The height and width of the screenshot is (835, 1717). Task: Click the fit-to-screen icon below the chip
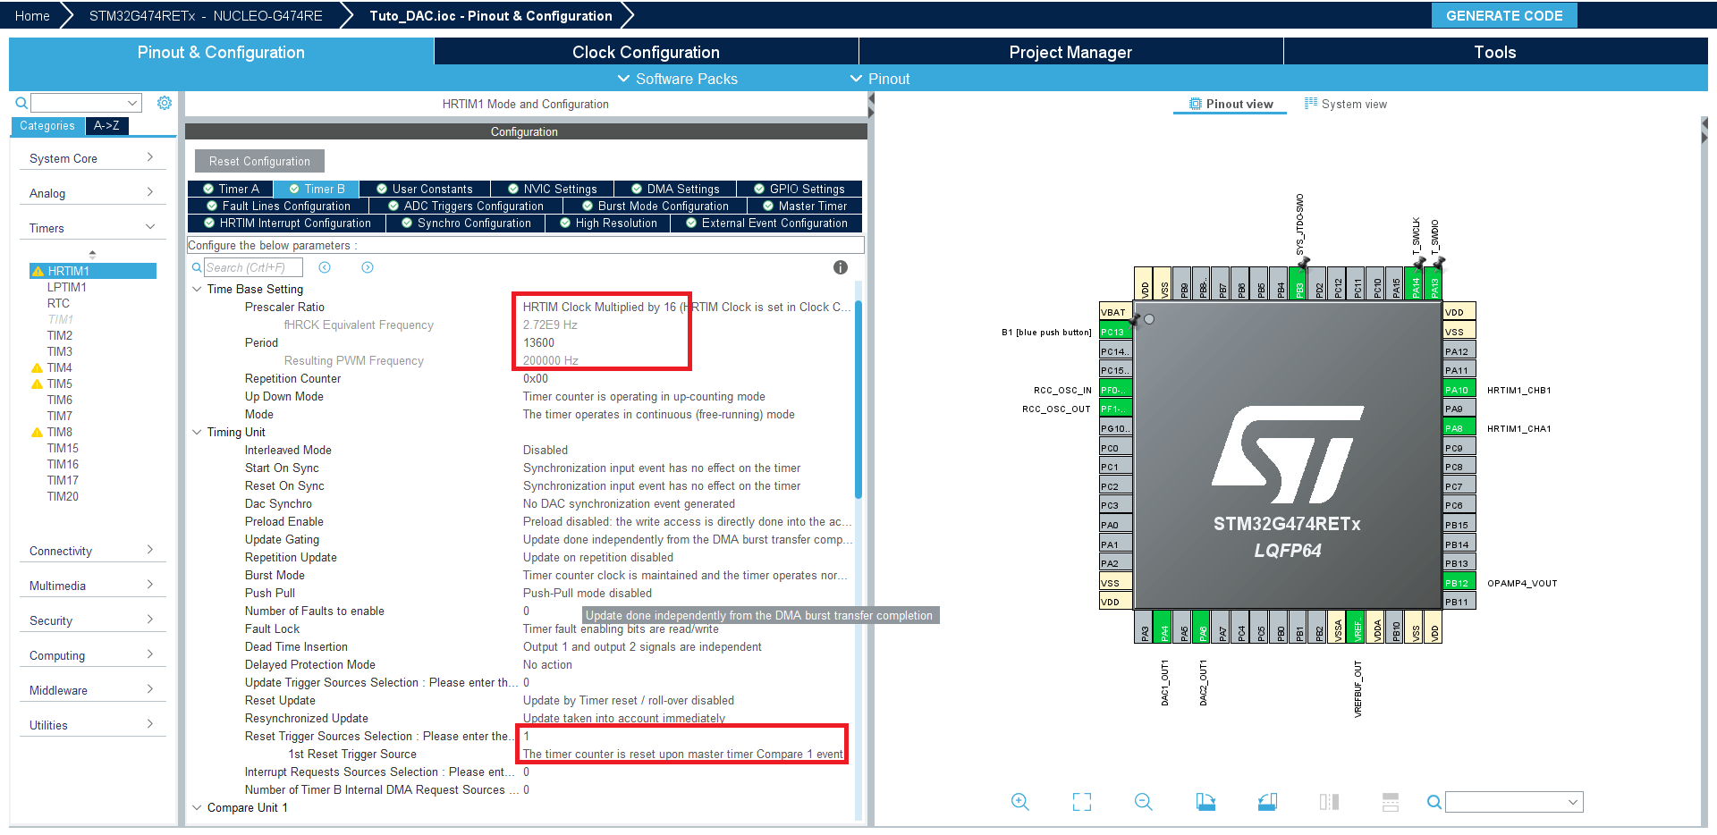[x=1081, y=802]
